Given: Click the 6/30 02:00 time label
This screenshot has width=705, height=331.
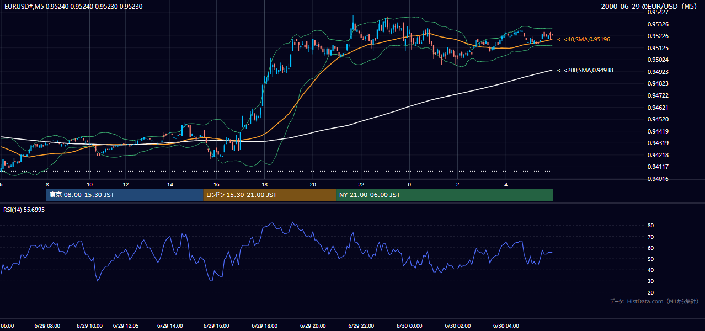Looking at the screenshot, I should (458, 325).
